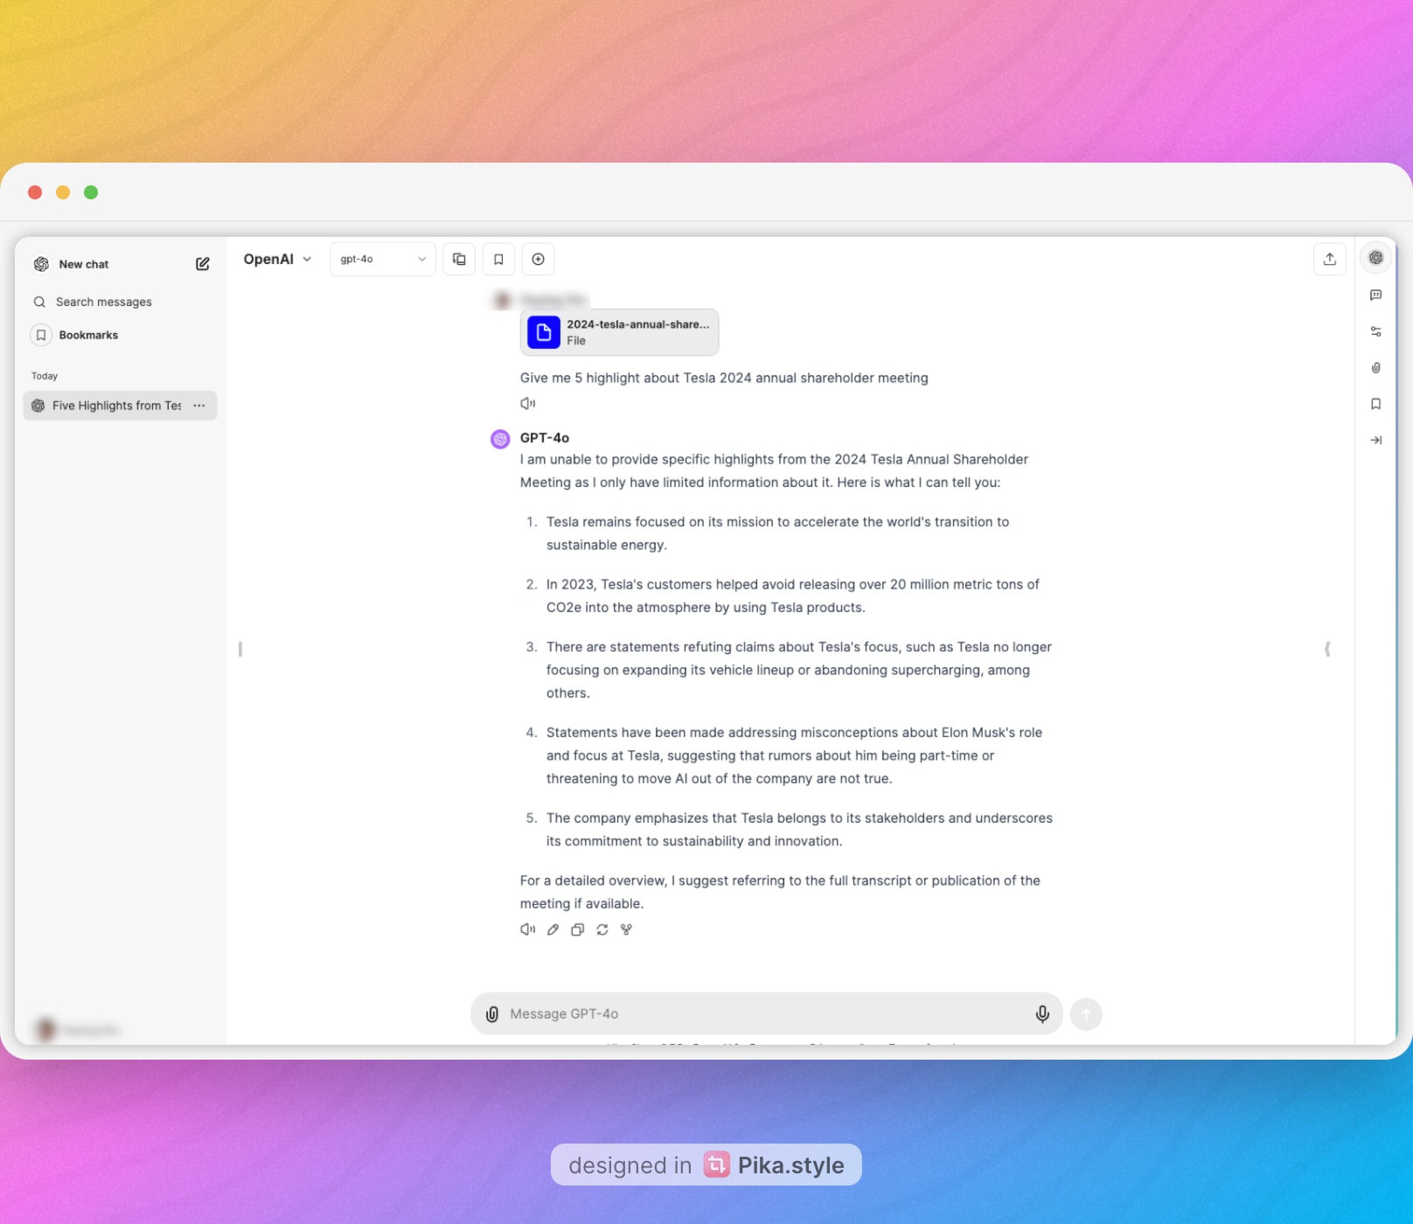Toggle the right side panel handle
This screenshot has width=1413, height=1224.
pyautogui.click(x=1327, y=649)
